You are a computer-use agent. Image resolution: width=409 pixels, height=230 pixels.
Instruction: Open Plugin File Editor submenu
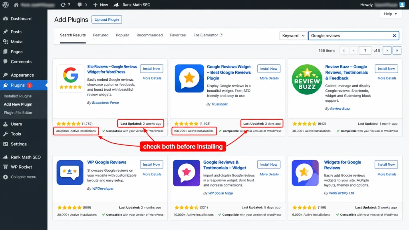click(18, 113)
